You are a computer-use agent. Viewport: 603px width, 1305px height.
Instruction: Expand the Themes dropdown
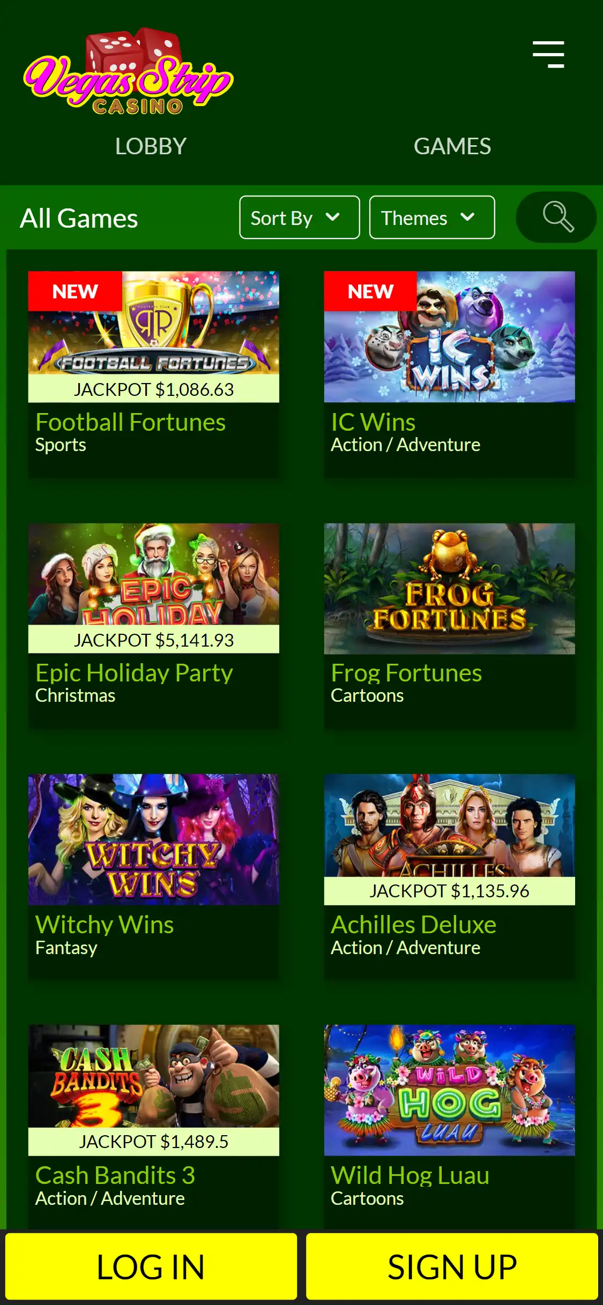(432, 217)
